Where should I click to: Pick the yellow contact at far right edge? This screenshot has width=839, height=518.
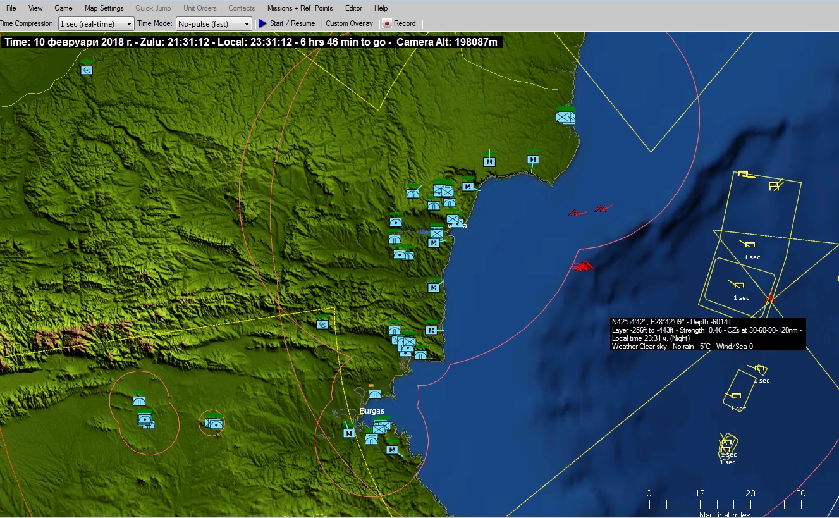(837, 278)
